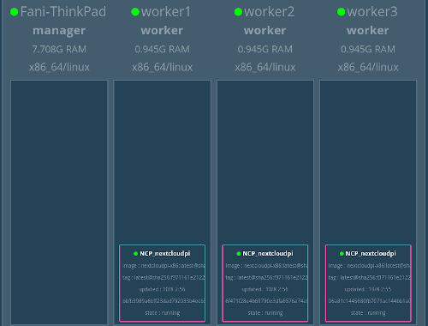428x326 pixels.
Task: Click the green dot on worker2's NCP_nextcloudpi task
Action: [239, 254]
